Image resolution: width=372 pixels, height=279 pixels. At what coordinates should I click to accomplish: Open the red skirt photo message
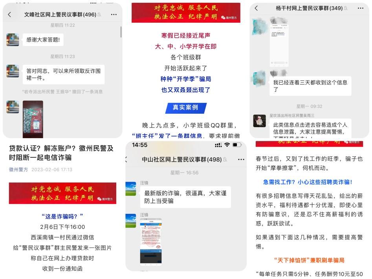pos(33,119)
